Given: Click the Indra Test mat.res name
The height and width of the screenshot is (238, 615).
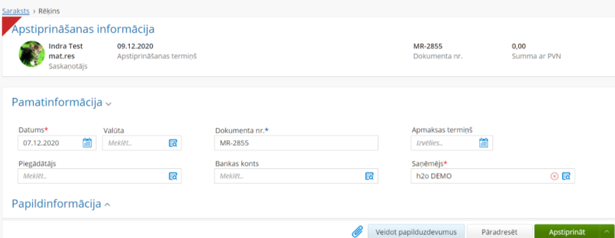Looking at the screenshot, I should point(65,51).
